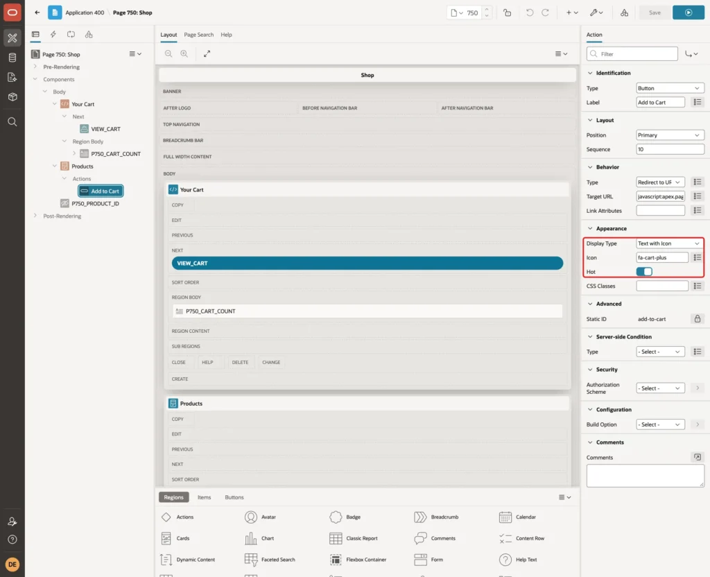This screenshot has width=710, height=577.
Task: Click the Redo arrow in the toolbar
Action: tap(545, 12)
